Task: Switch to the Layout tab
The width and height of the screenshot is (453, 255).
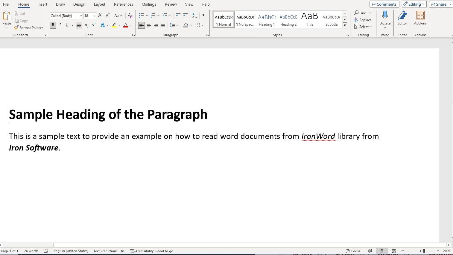Action: pos(99,4)
